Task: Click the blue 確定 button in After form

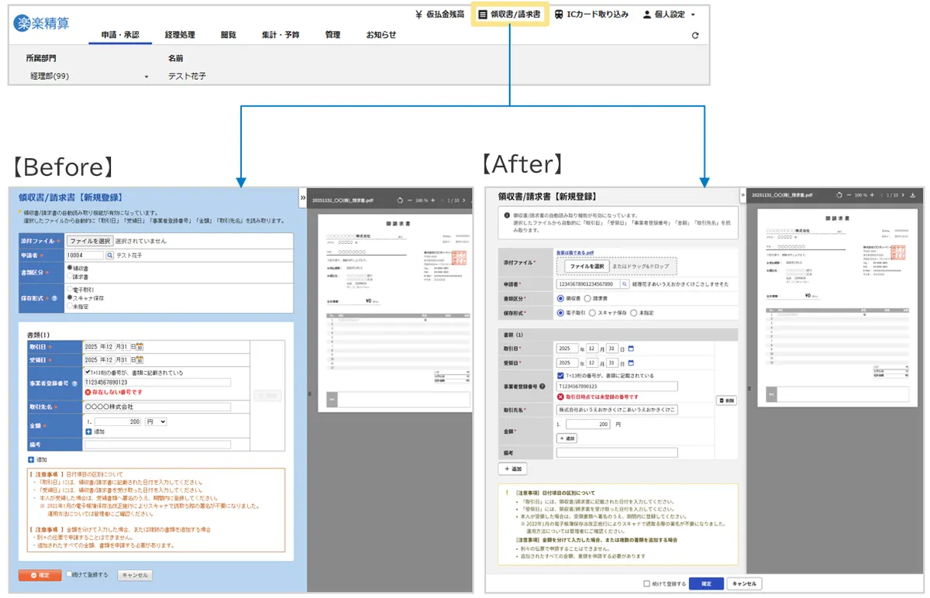Action: coord(706,583)
